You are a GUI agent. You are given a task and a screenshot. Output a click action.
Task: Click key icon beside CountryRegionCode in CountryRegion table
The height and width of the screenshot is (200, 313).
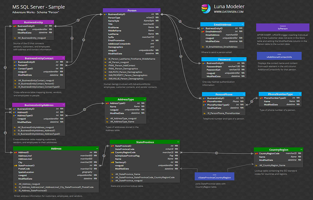tap(256, 154)
